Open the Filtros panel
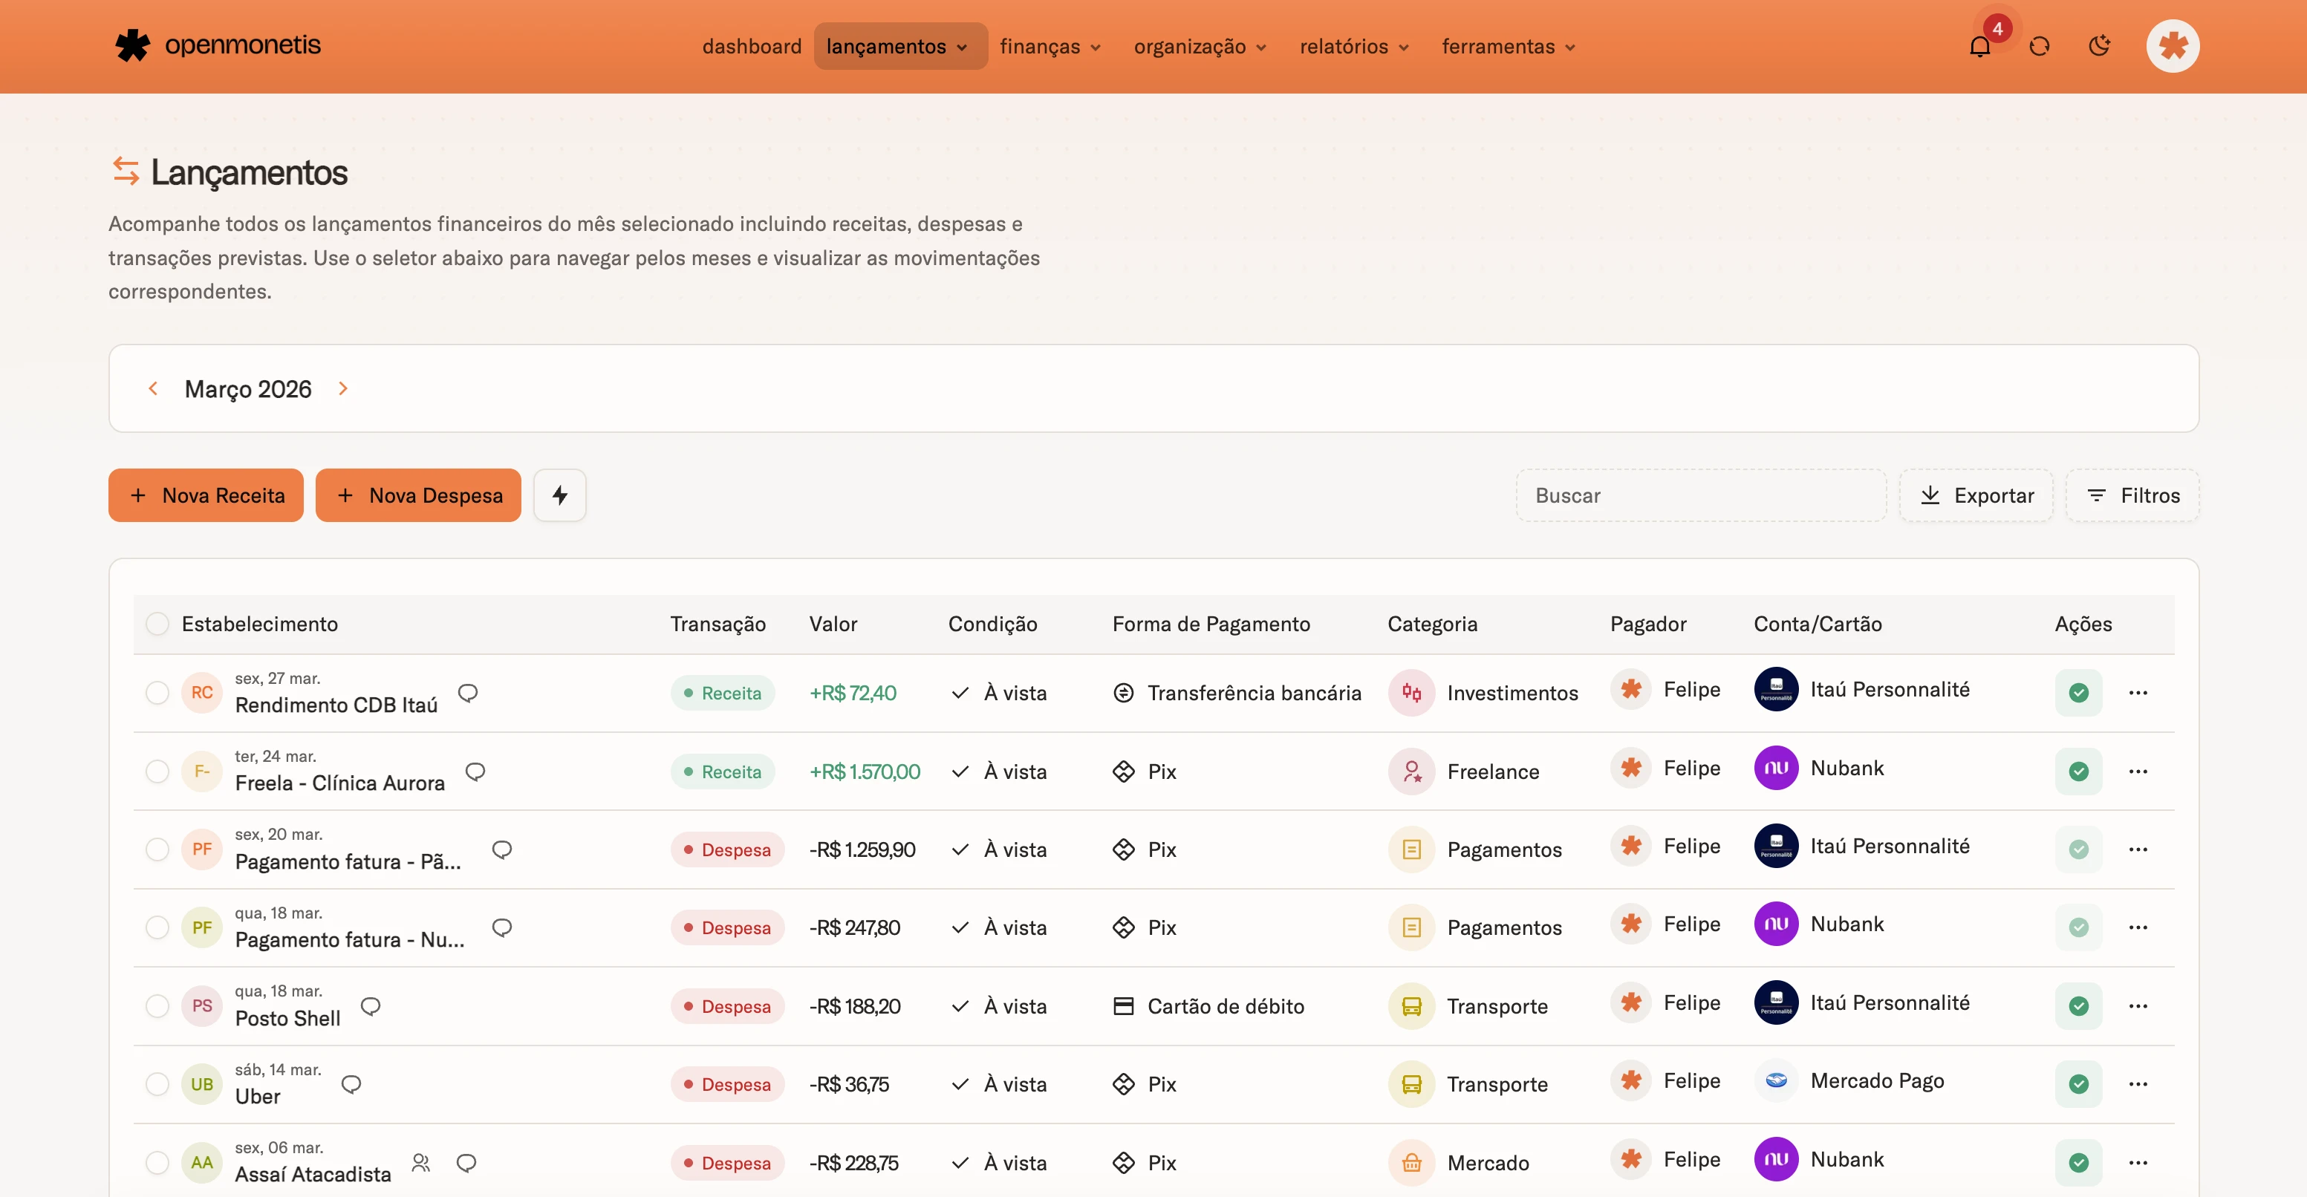 (x=2132, y=495)
